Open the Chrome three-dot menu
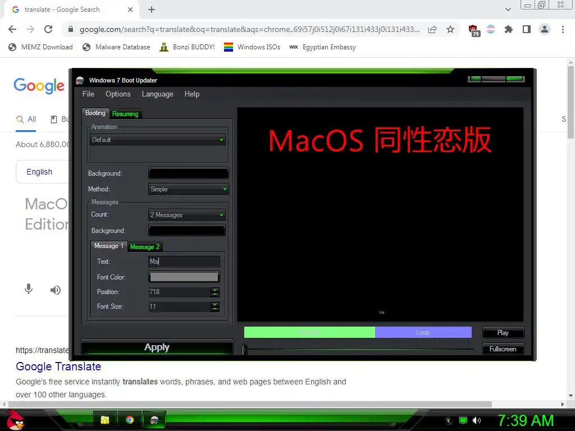This screenshot has width=575, height=431. tap(563, 29)
